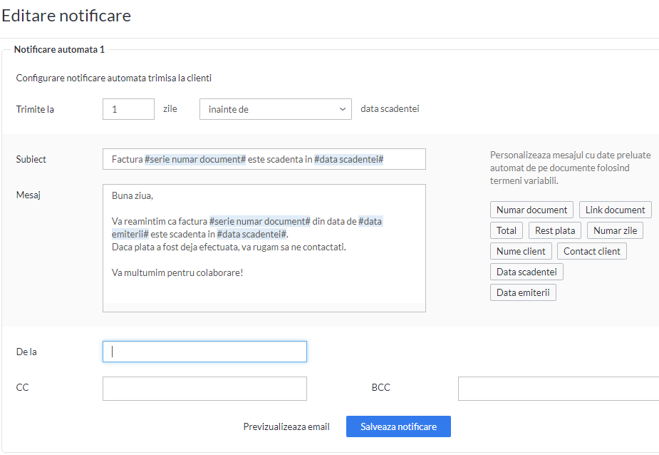Insert the Contact client variable

[592, 251]
